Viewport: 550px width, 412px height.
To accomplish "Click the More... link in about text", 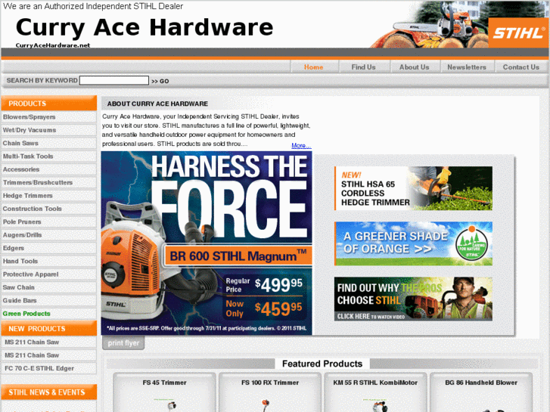I will pyautogui.click(x=301, y=145).
